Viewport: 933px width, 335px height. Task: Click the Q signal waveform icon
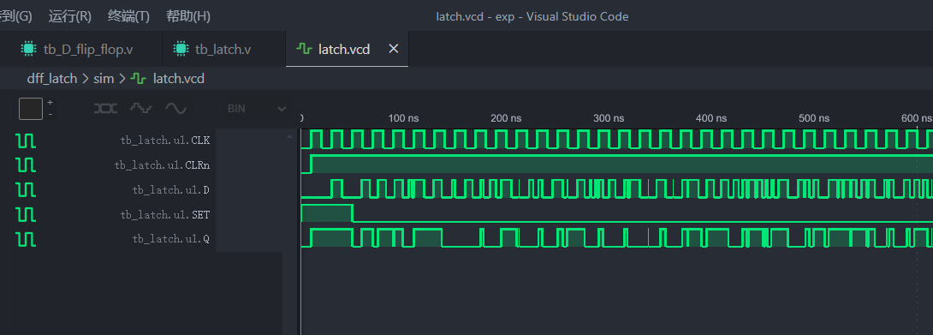coord(26,238)
